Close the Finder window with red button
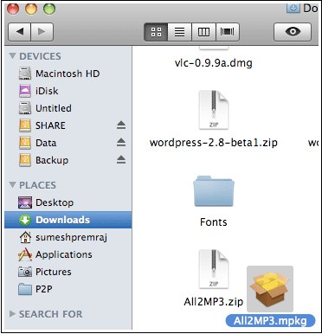Image resolution: width=322 pixels, height=334 pixels. (12, 9)
